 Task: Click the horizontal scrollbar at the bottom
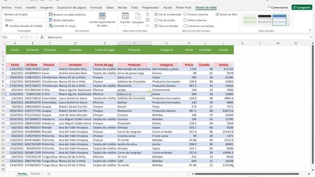coord(247,174)
